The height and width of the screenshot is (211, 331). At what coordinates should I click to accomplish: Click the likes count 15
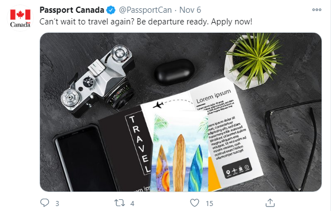[209, 204]
